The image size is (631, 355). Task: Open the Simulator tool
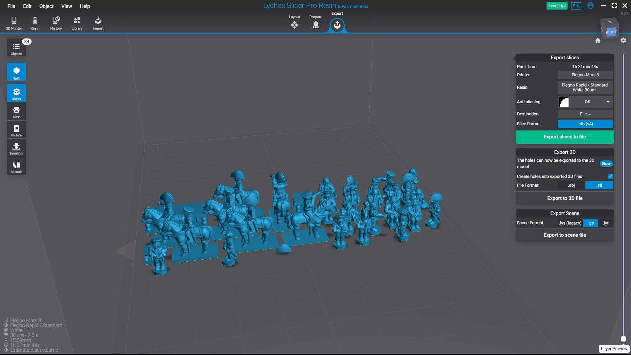click(x=16, y=149)
